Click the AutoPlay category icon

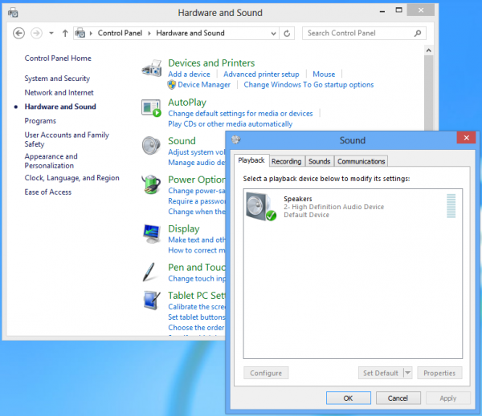click(x=151, y=108)
